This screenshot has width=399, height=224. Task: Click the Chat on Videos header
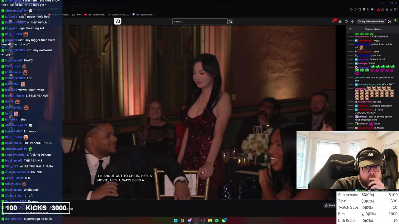coord(373,29)
